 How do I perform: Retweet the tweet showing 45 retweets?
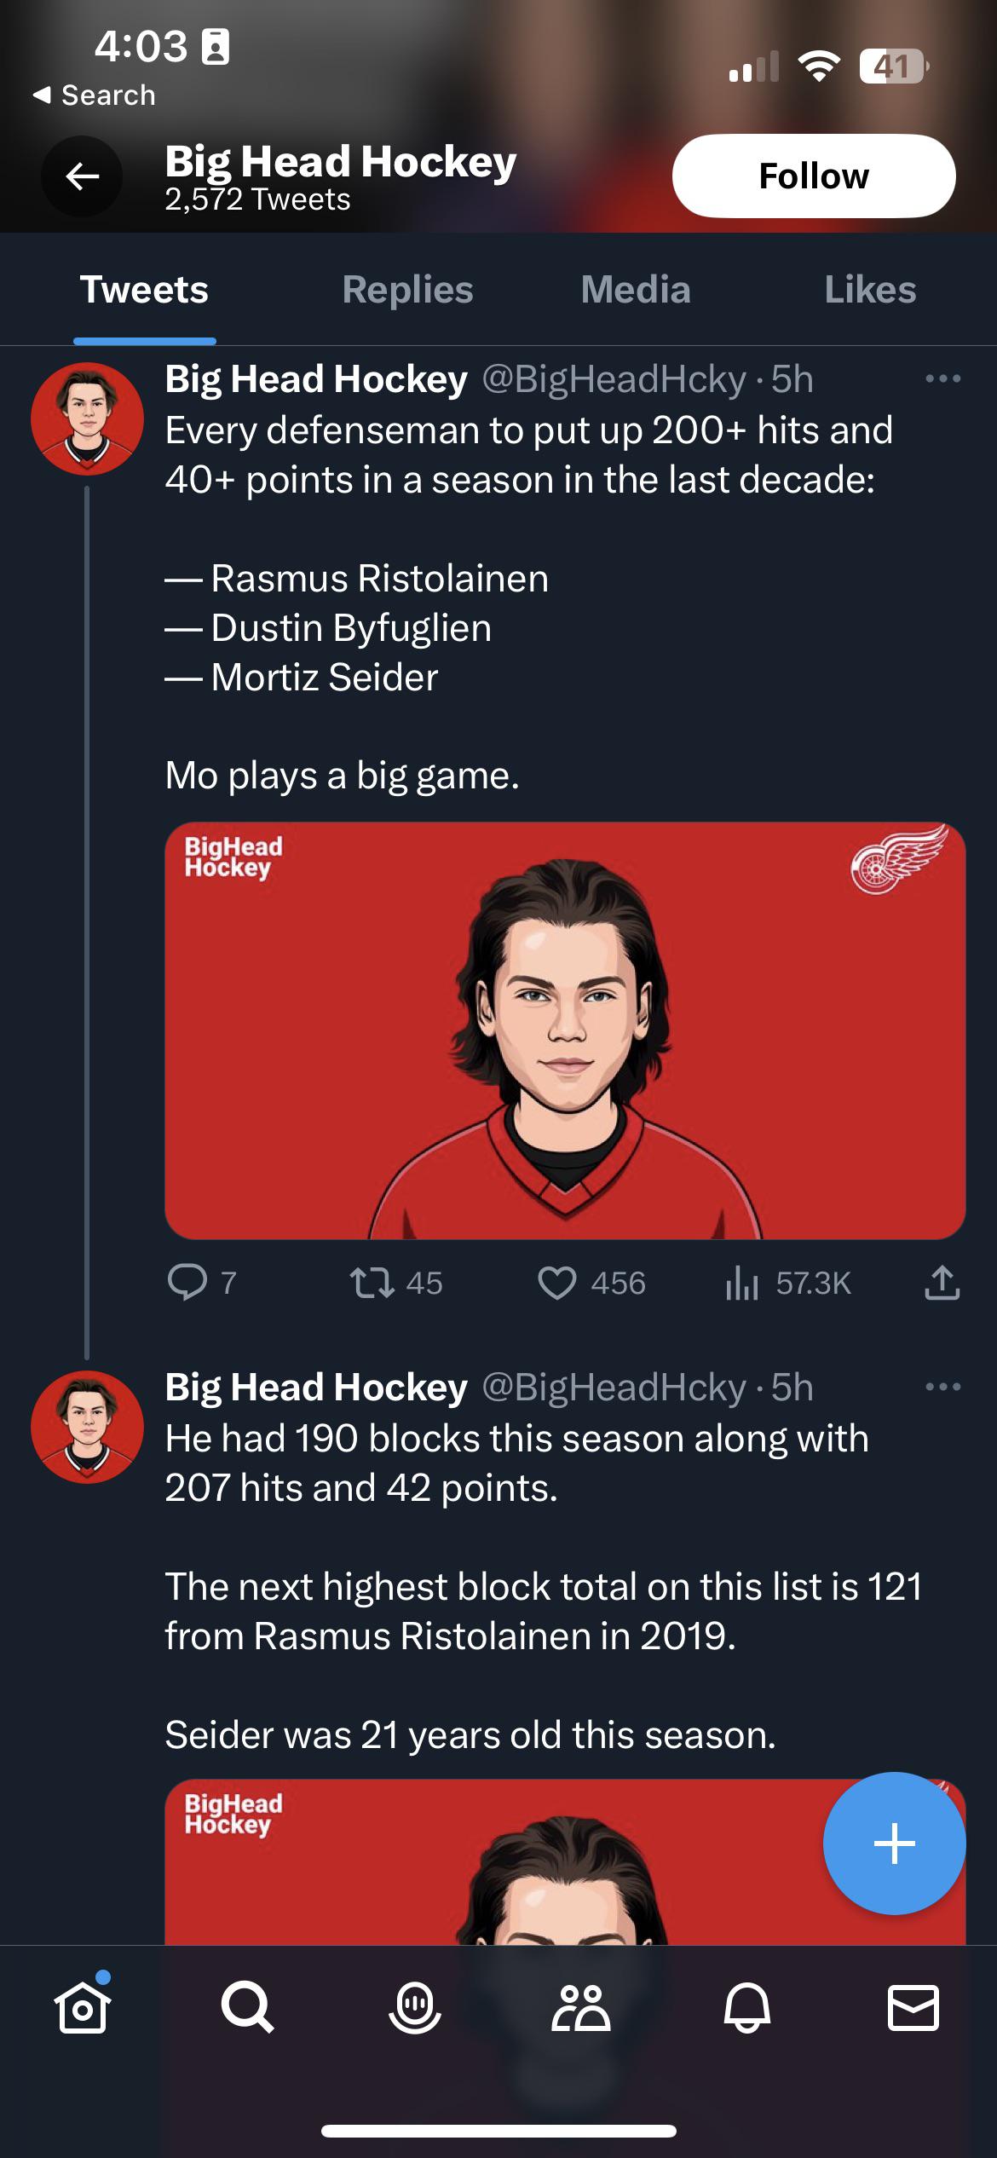tap(372, 1283)
